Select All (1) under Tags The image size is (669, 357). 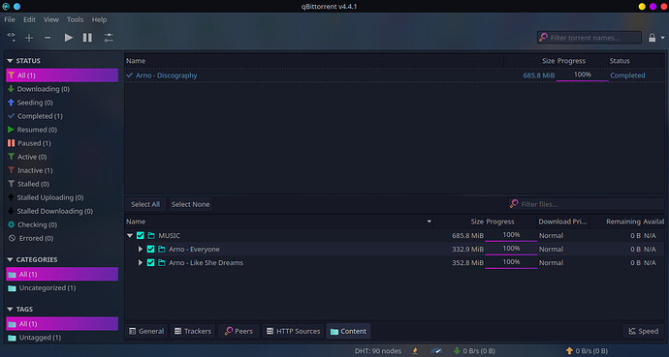click(x=62, y=324)
